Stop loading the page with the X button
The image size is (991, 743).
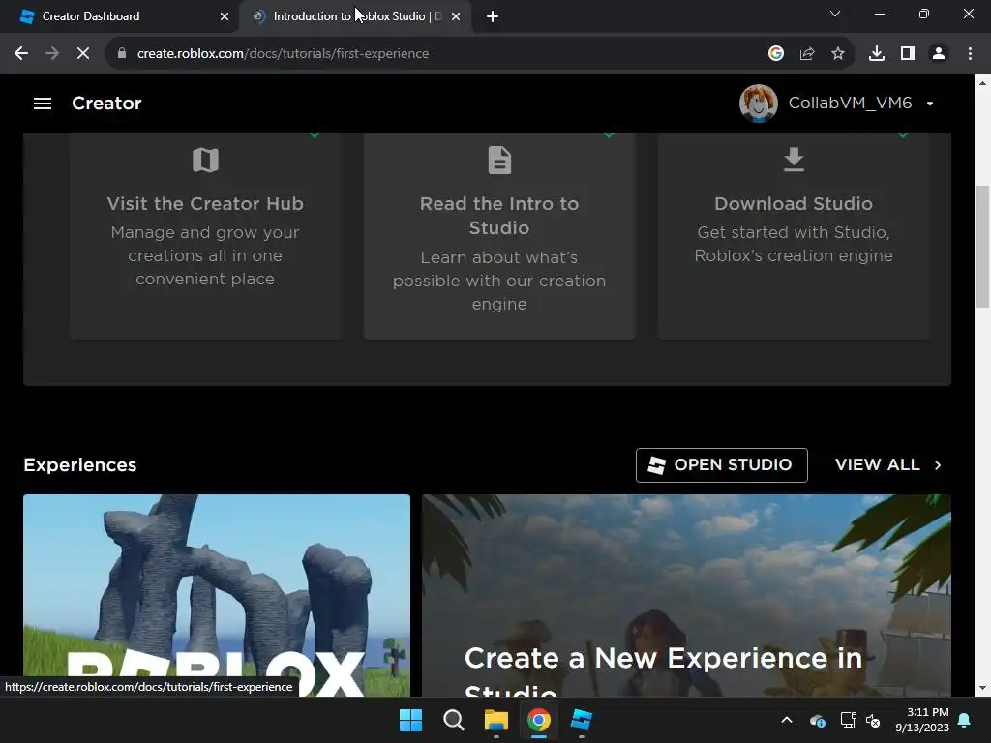[x=83, y=54]
